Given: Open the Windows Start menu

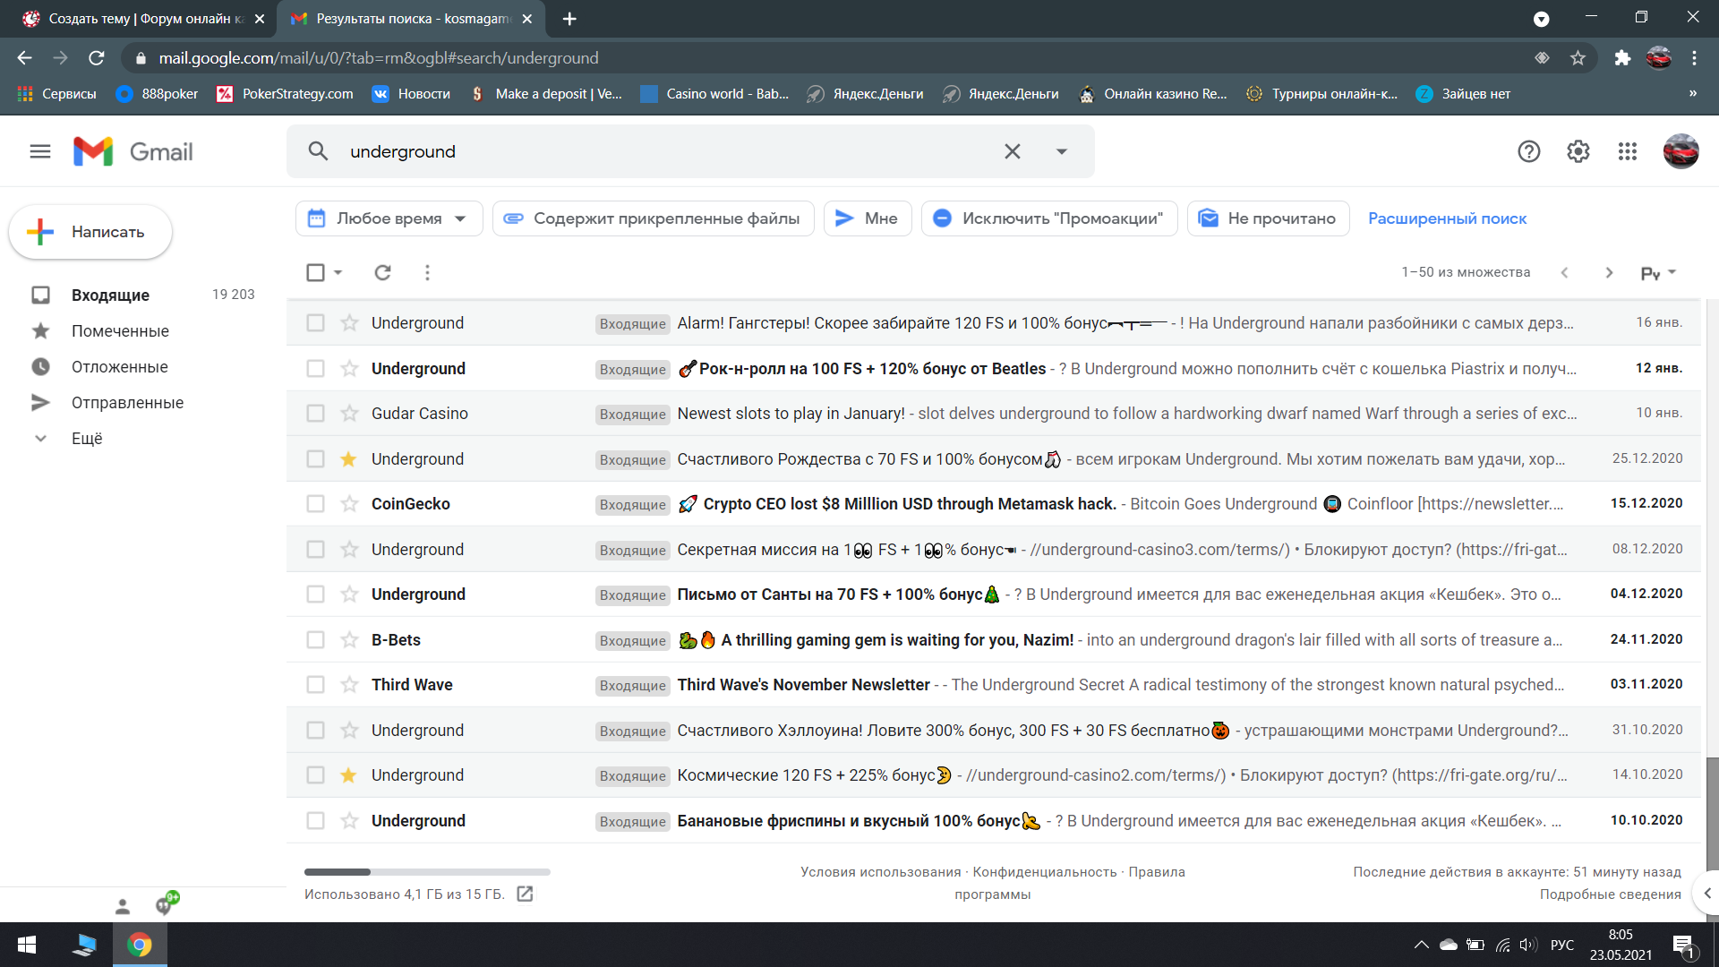Looking at the screenshot, I should click(x=27, y=945).
